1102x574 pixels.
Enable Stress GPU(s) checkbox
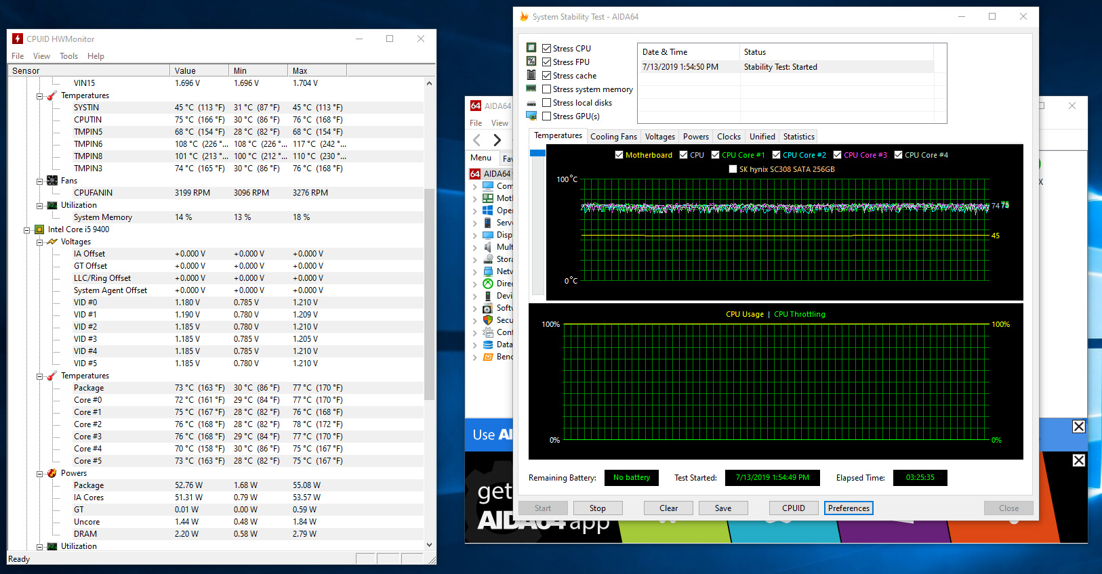point(546,116)
